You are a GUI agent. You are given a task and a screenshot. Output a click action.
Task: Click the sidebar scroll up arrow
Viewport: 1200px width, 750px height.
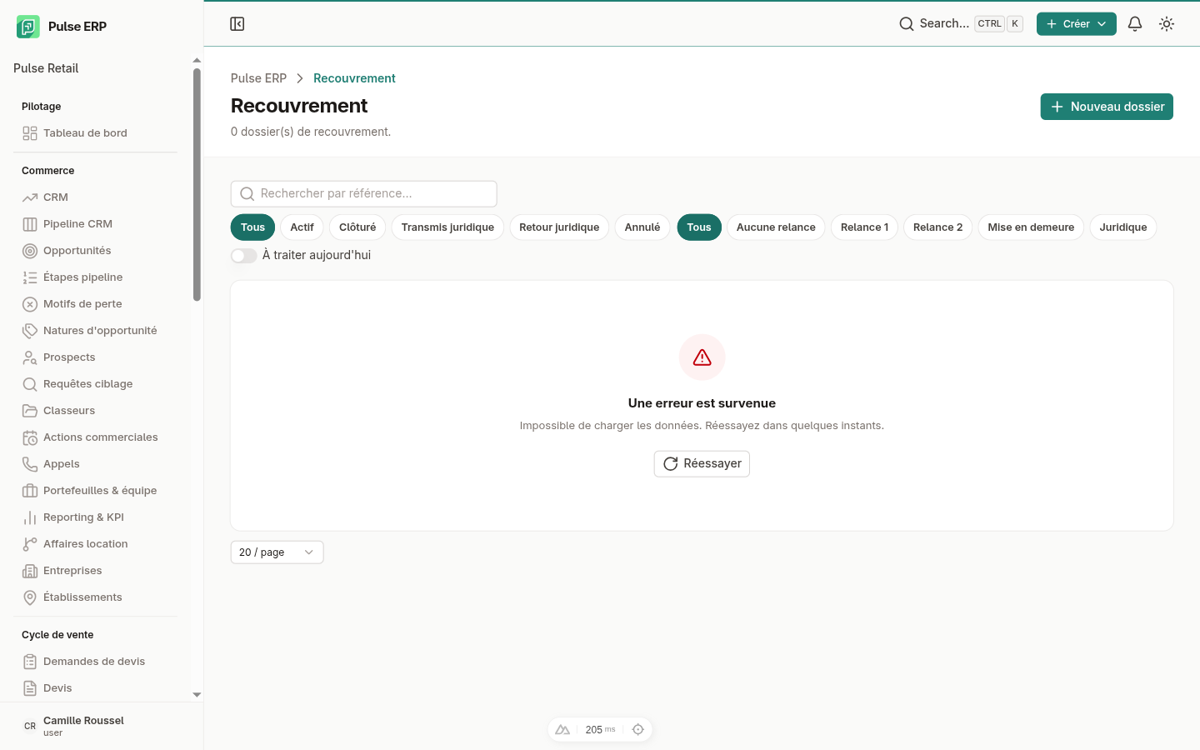coord(197,60)
